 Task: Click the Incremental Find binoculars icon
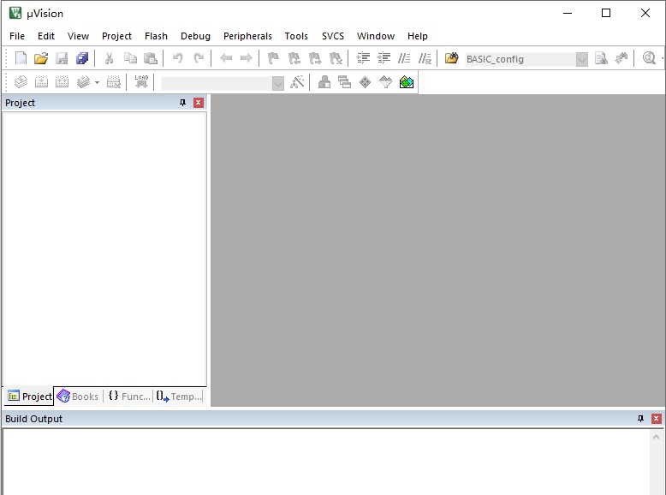tap(621, 58)
